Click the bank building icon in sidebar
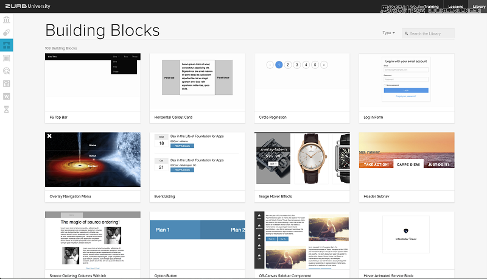The width and height of the screenshot is (487, 279). [6, 19]
